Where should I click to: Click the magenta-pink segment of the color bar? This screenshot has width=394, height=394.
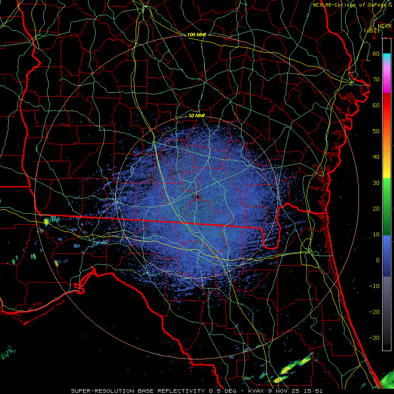pos(387,79)
